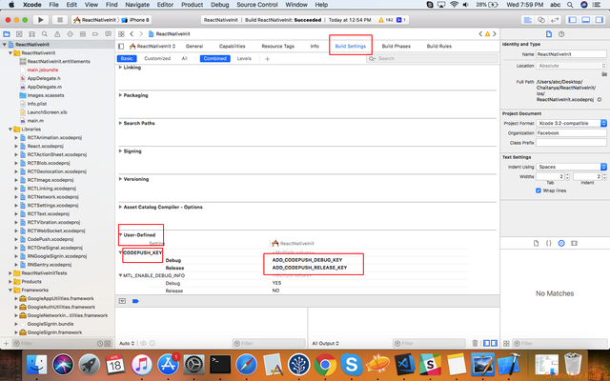Add a build setting with the plus button
610x381 pixels.
click(267, 59)
